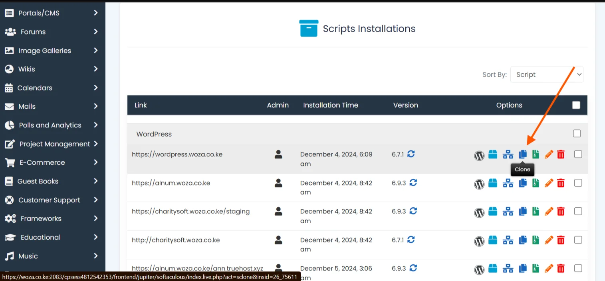The width and height of the screenshot is (605, 281).
Task: Click the admin user icon for wordpress.woza.co.ke
Action: point(278,154)
